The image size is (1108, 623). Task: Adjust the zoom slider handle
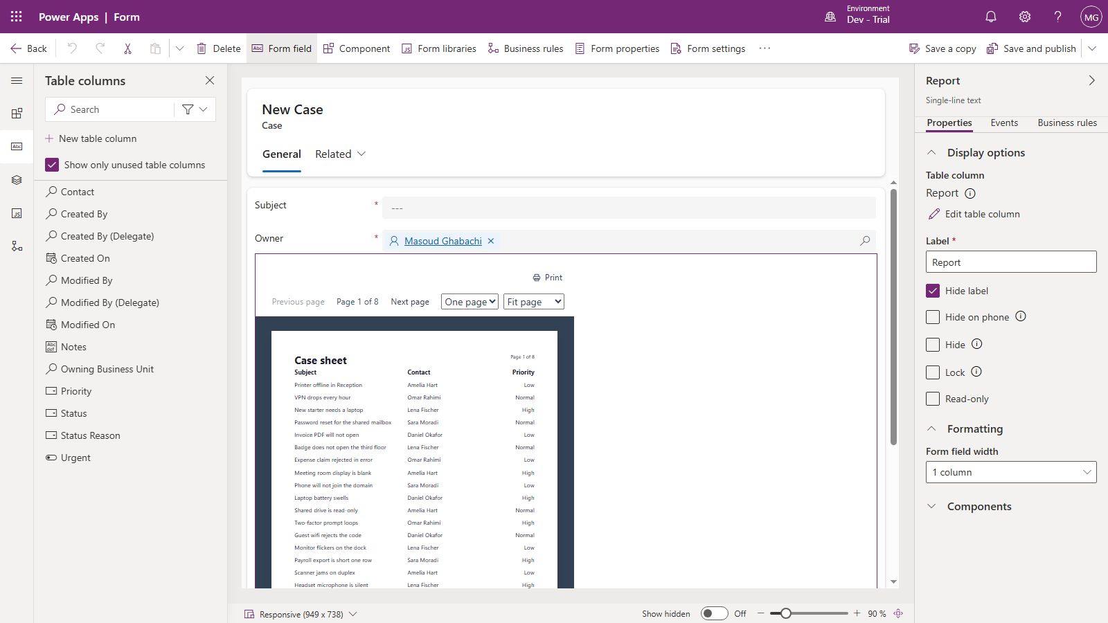pos(785,613)
